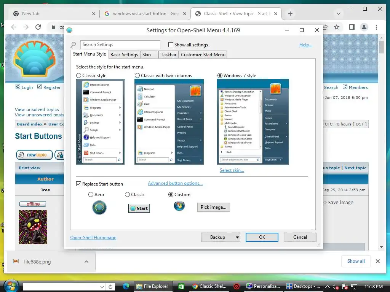This screenshot has height=292, width=390.
Task: Click the two columns style preview thumbnail
Action: tap(169, 122)
